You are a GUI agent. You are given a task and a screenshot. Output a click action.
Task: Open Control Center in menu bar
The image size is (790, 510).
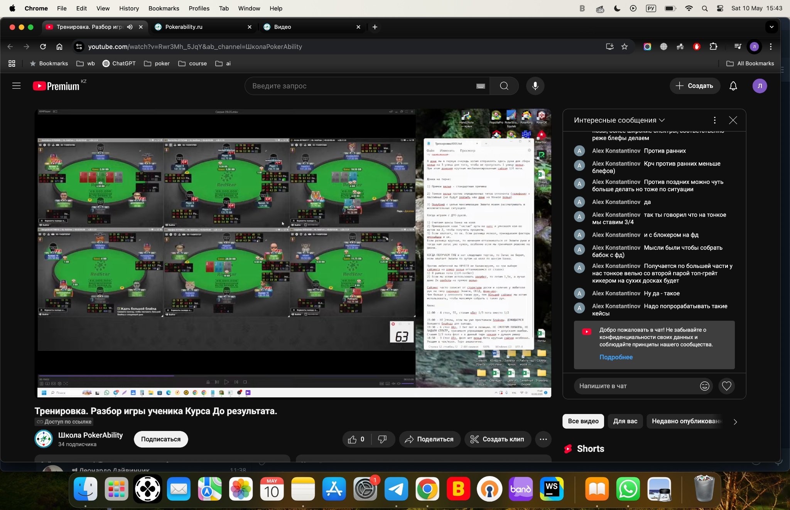(x=720, y=8)
